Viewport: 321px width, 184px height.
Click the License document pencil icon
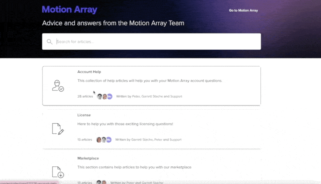click(58, 129)
